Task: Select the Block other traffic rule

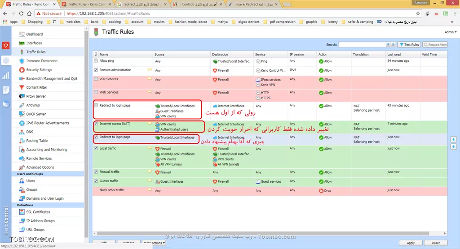Action: click(x=270, y=190)
